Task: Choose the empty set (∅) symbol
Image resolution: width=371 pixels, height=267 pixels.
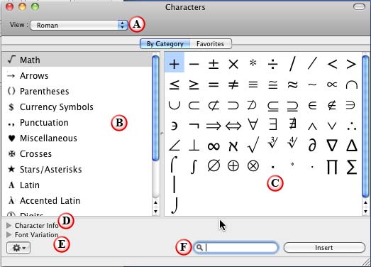Action: pos(214,165)
